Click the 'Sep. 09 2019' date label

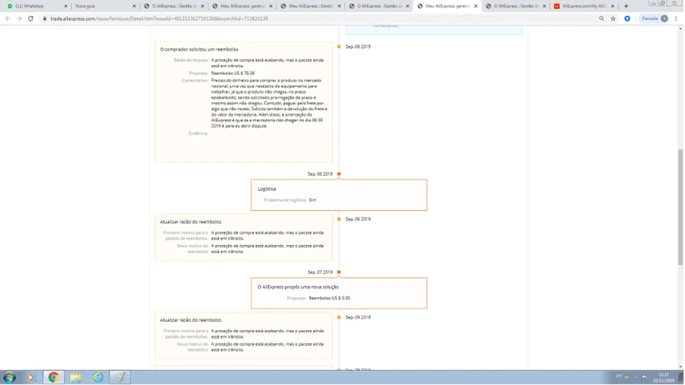[x=358, y=318]
